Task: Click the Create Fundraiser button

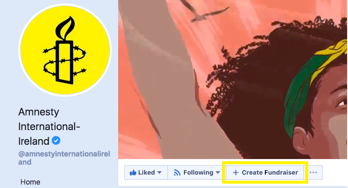Action: [x=265, y=172]
